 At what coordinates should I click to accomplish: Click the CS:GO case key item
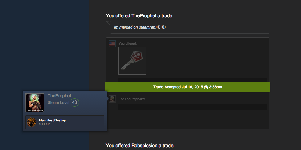coord(132,61)
